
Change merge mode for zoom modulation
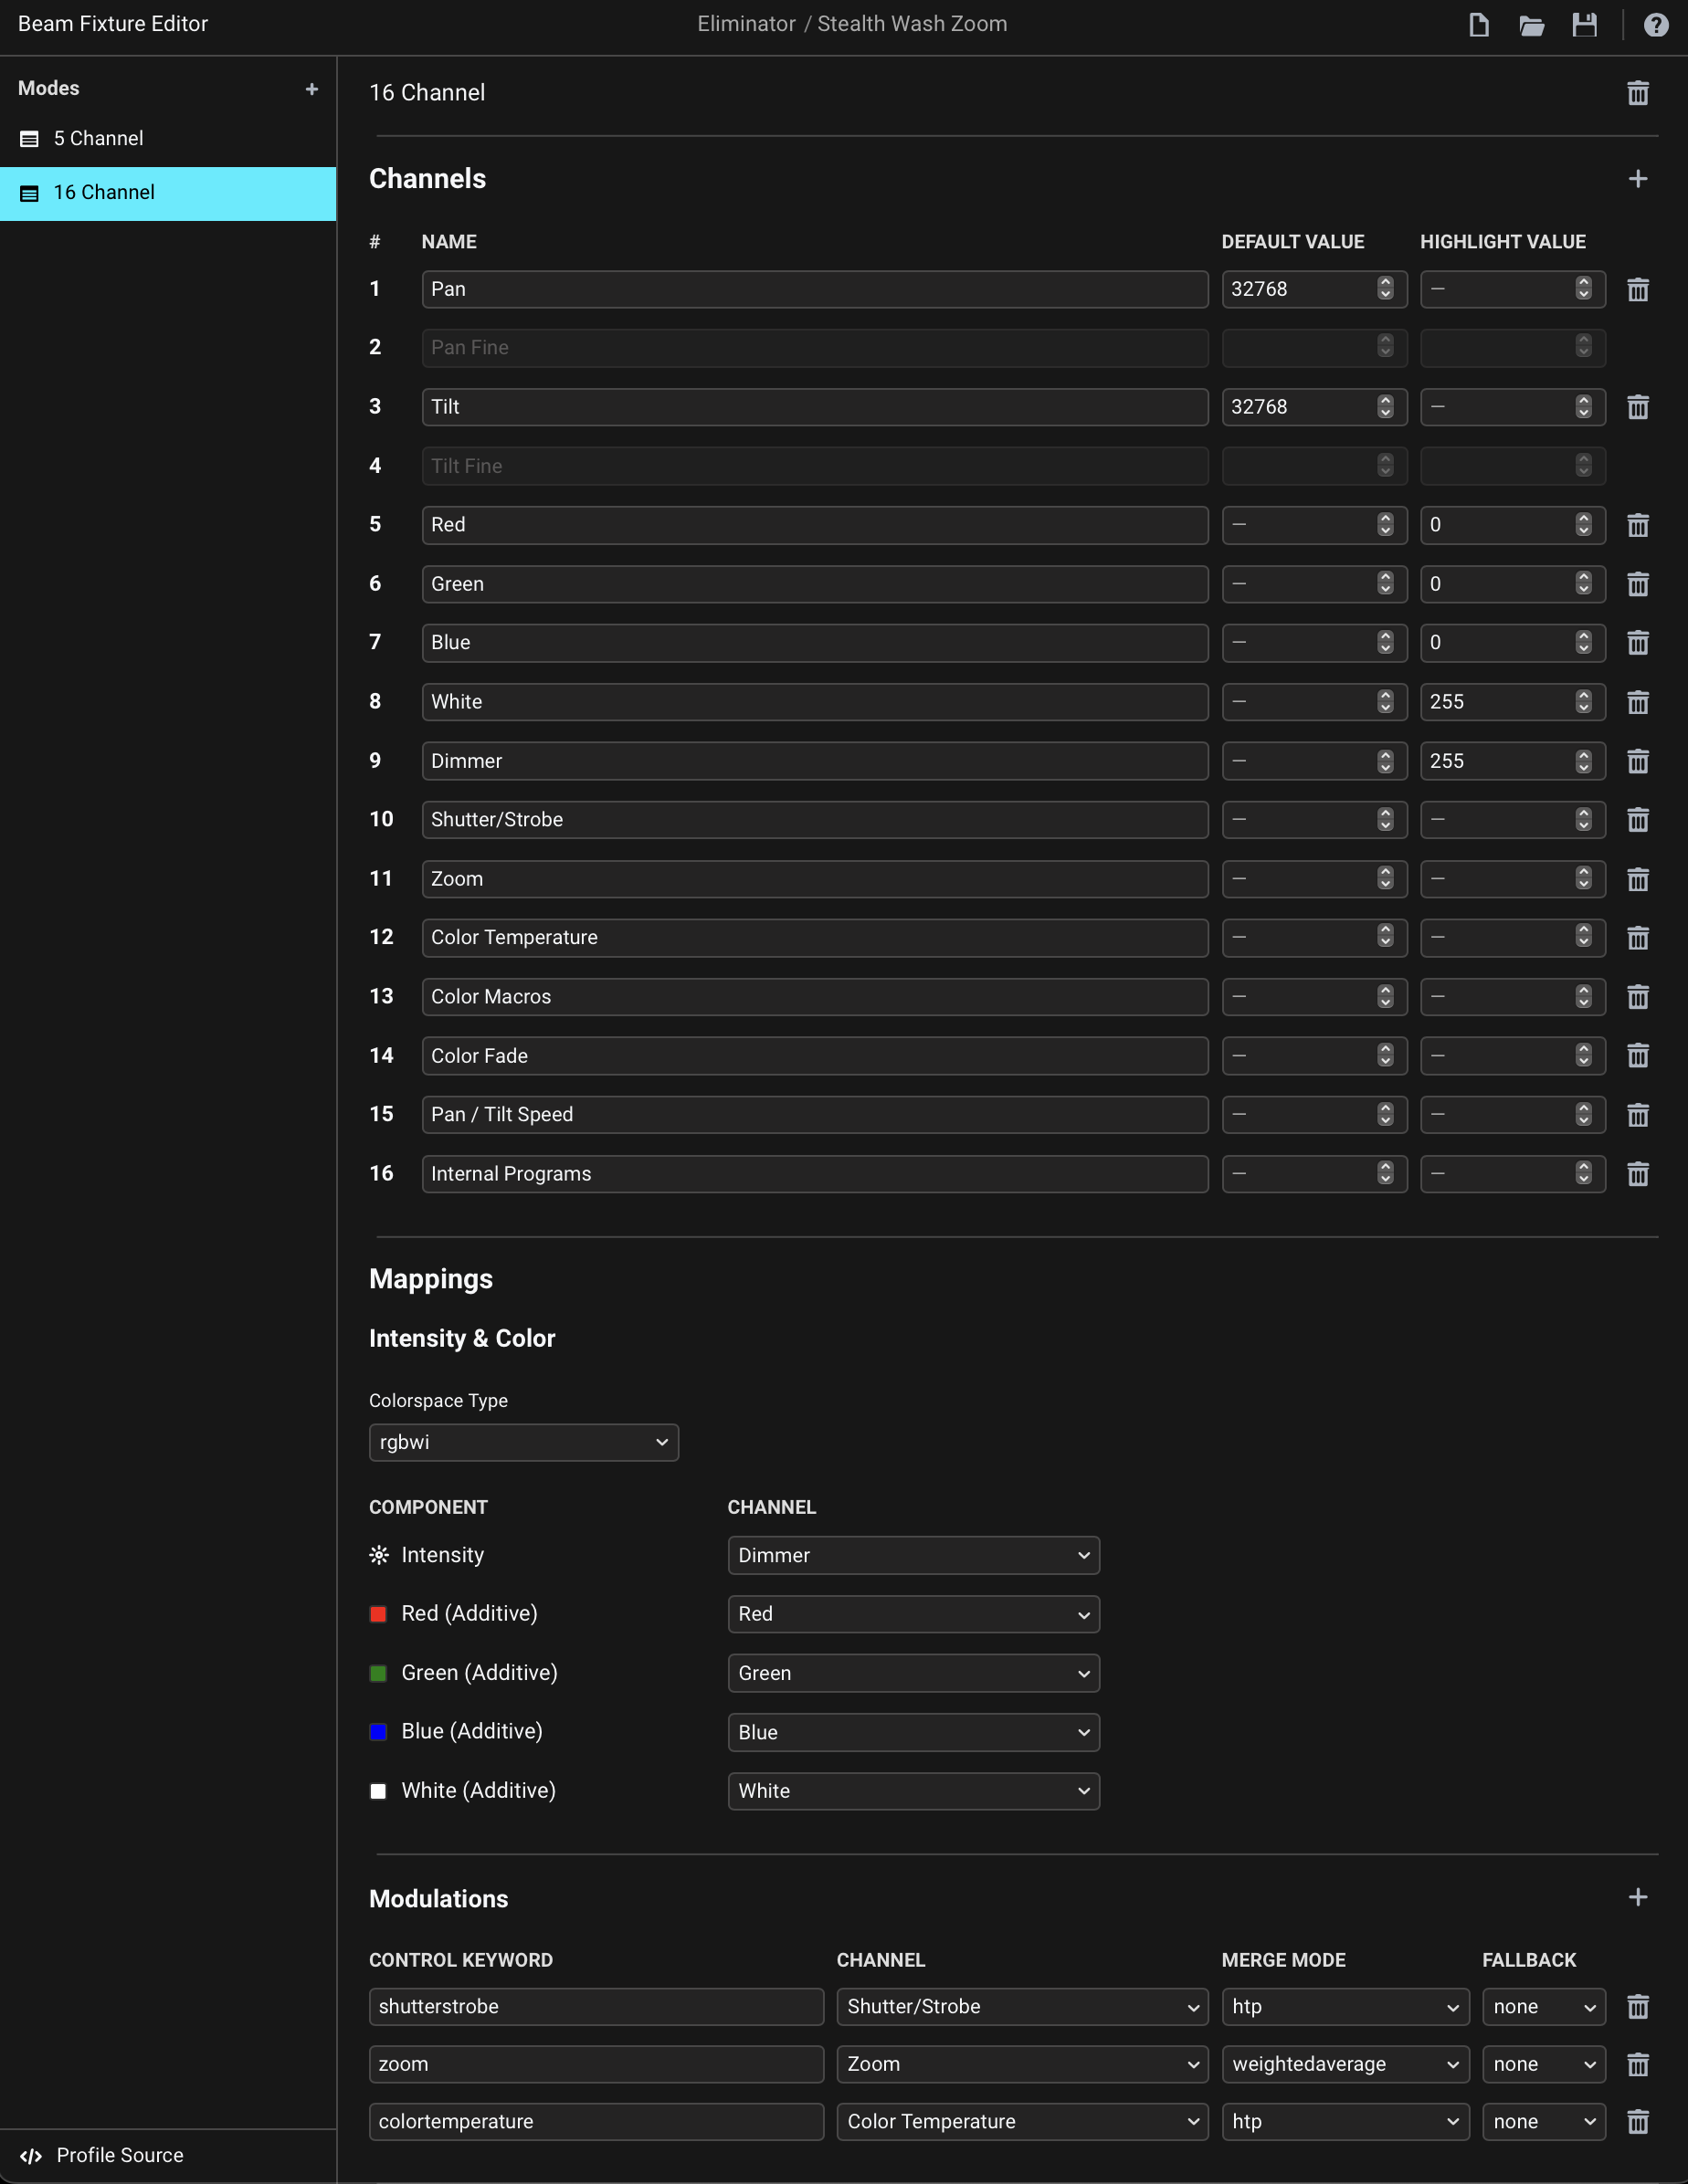pos(1344,2064)
